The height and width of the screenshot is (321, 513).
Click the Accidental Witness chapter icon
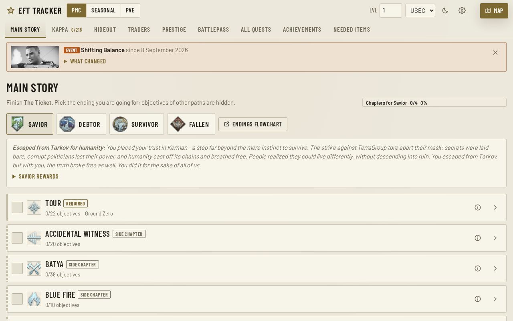[34, 238]
